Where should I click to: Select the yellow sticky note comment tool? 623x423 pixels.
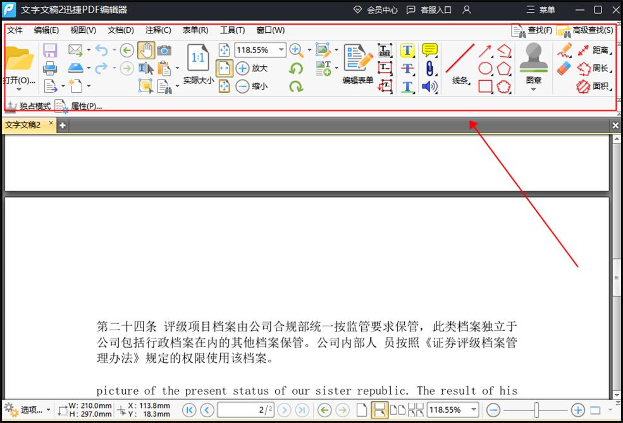pos(429,49)
